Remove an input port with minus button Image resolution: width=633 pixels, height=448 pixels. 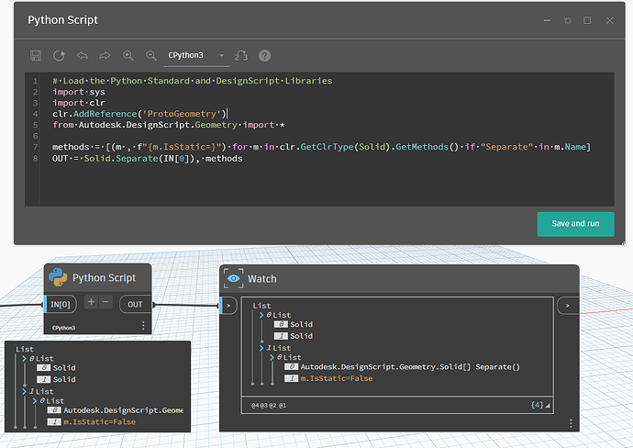tap(105, 302)
